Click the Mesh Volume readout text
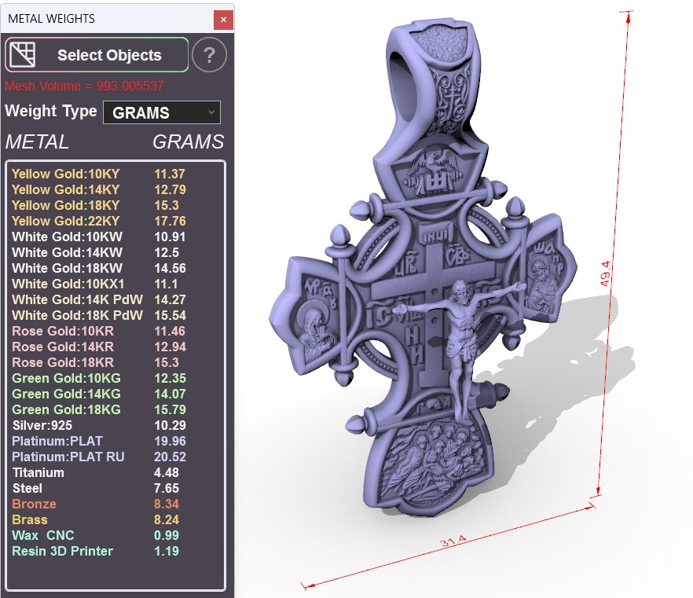693x598 pixels. click(x=84, y=86)
